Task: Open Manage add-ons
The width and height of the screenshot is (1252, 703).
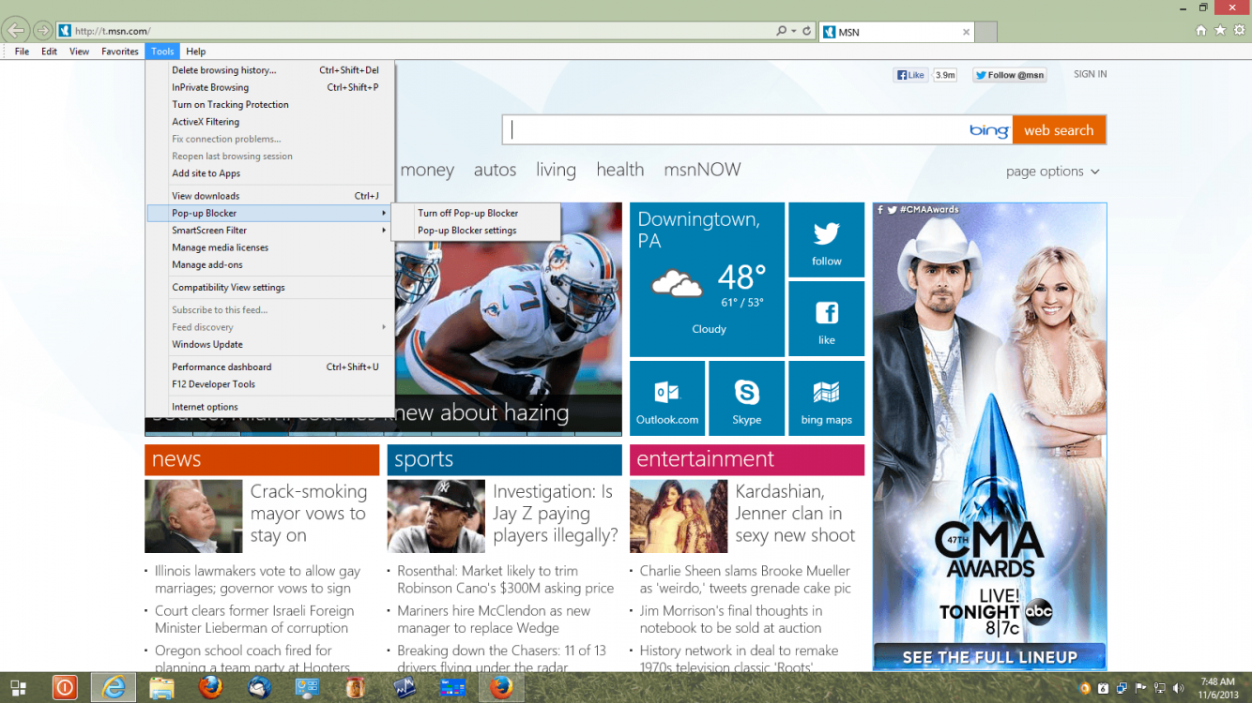Action: [268, 265]
